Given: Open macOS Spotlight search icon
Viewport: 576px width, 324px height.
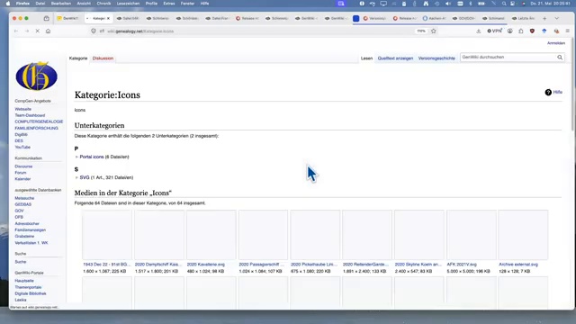Looking at the screenshot, I should [504, 4].
